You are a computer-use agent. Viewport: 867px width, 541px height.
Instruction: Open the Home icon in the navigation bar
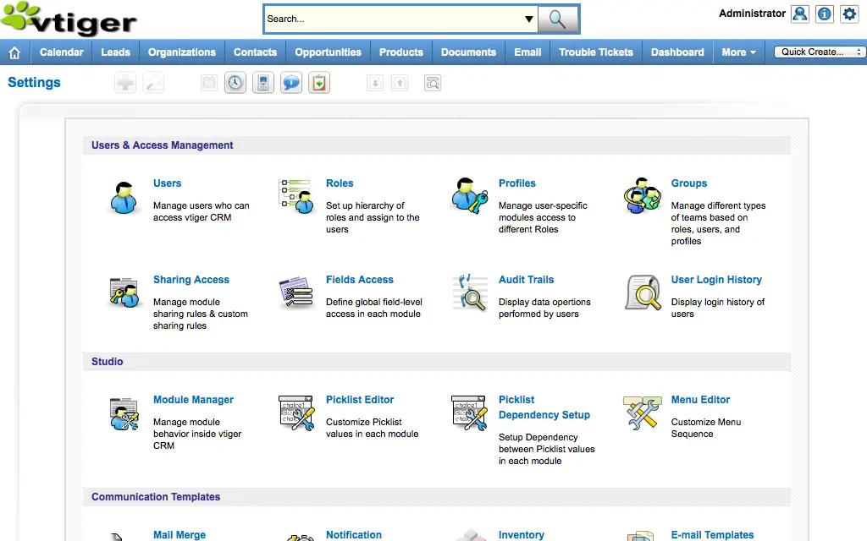click(x=14, y=52)
